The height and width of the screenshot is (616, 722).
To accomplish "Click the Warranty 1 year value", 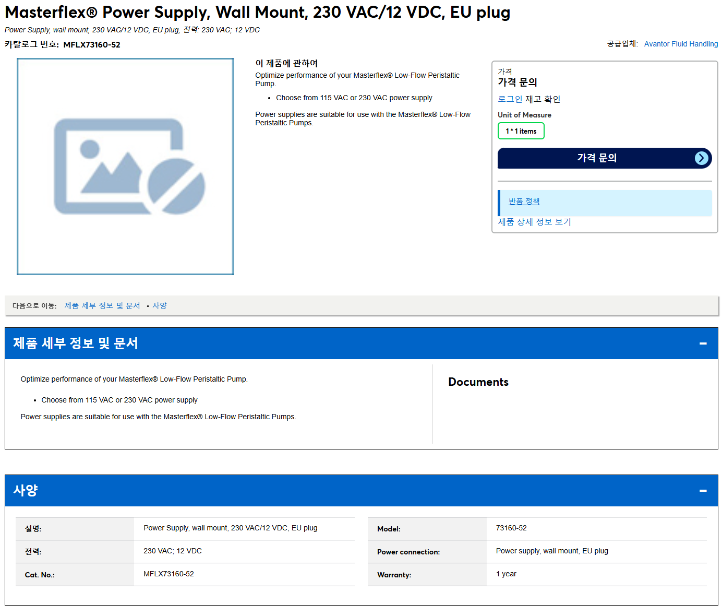I will point(506,574).
